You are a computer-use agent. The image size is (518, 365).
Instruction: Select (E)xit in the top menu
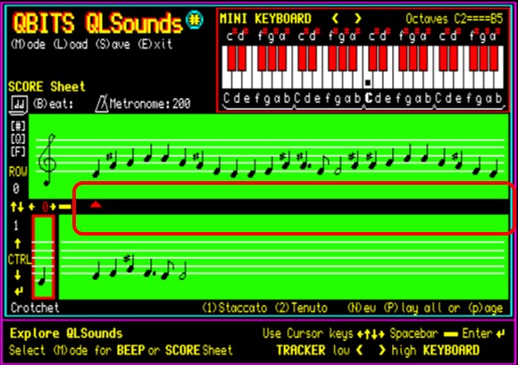tap(155, 45)
